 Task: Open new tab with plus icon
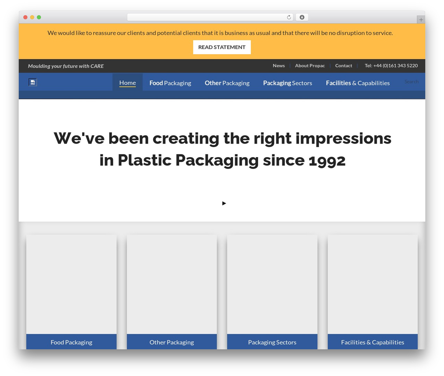[x=421, y=20]
